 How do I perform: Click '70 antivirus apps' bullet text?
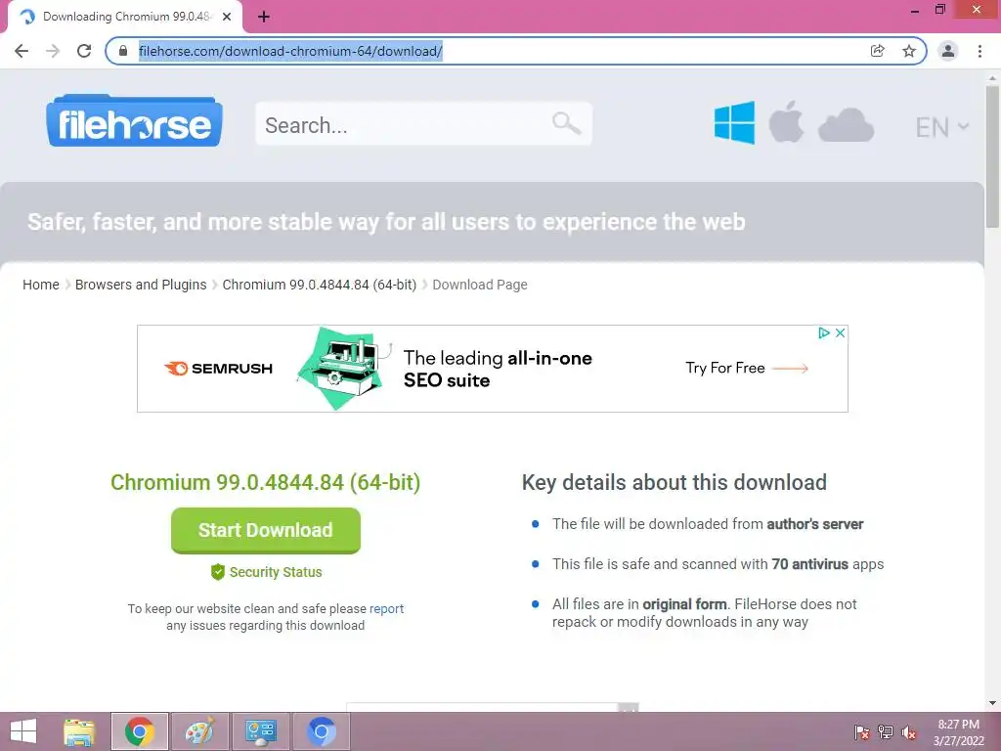(827, 564)
